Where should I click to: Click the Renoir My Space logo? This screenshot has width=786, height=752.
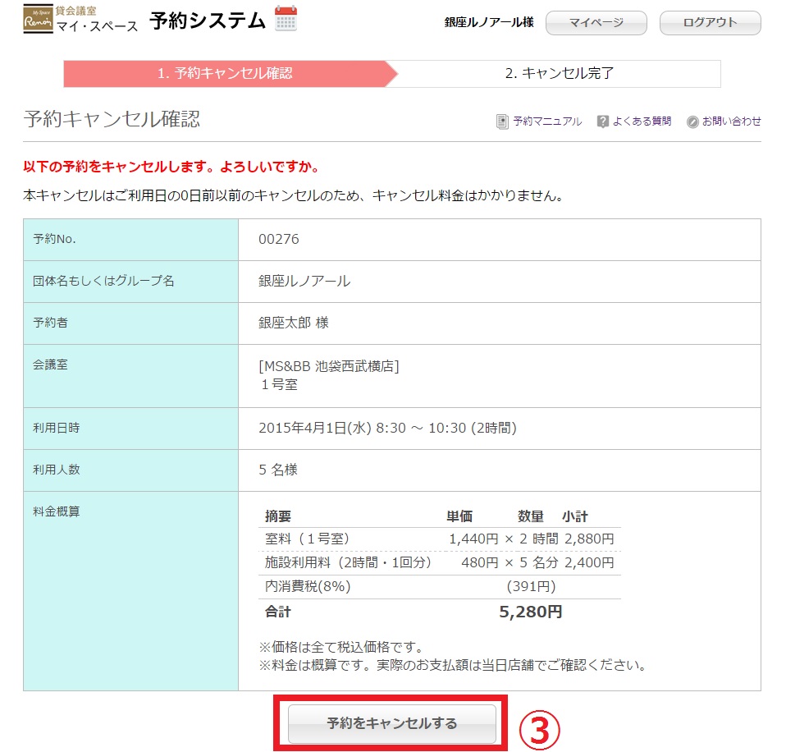(38, 20)
